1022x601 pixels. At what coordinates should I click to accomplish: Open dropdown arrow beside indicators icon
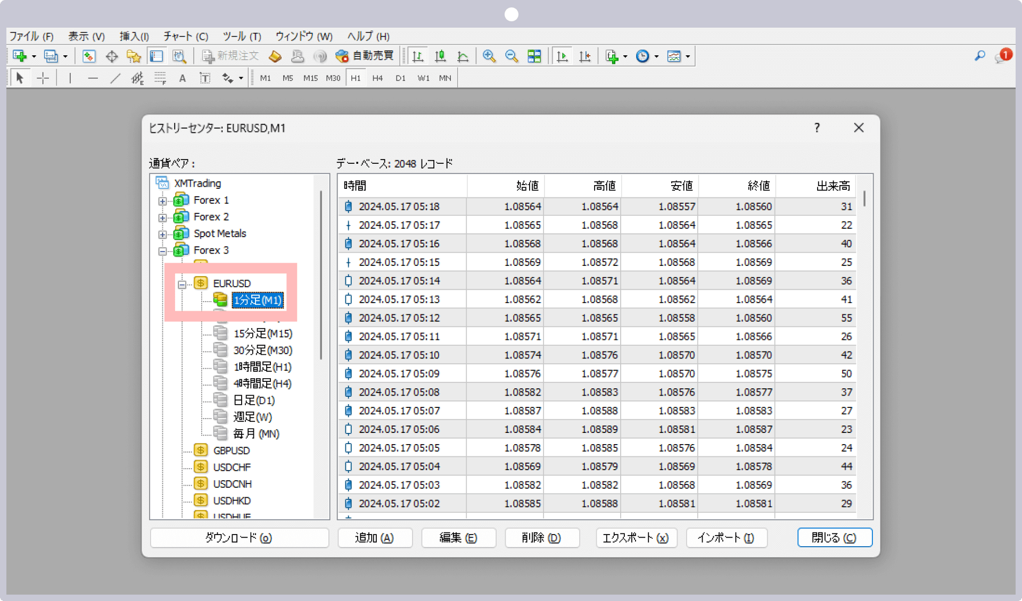[625, 56]
